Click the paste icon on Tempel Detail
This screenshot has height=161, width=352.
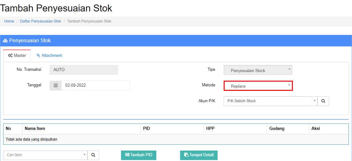(x=186, y=155)
